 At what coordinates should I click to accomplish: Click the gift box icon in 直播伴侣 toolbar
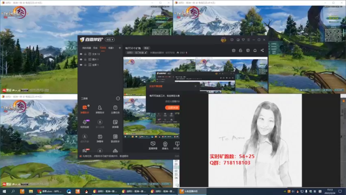(x=234, y=50)
